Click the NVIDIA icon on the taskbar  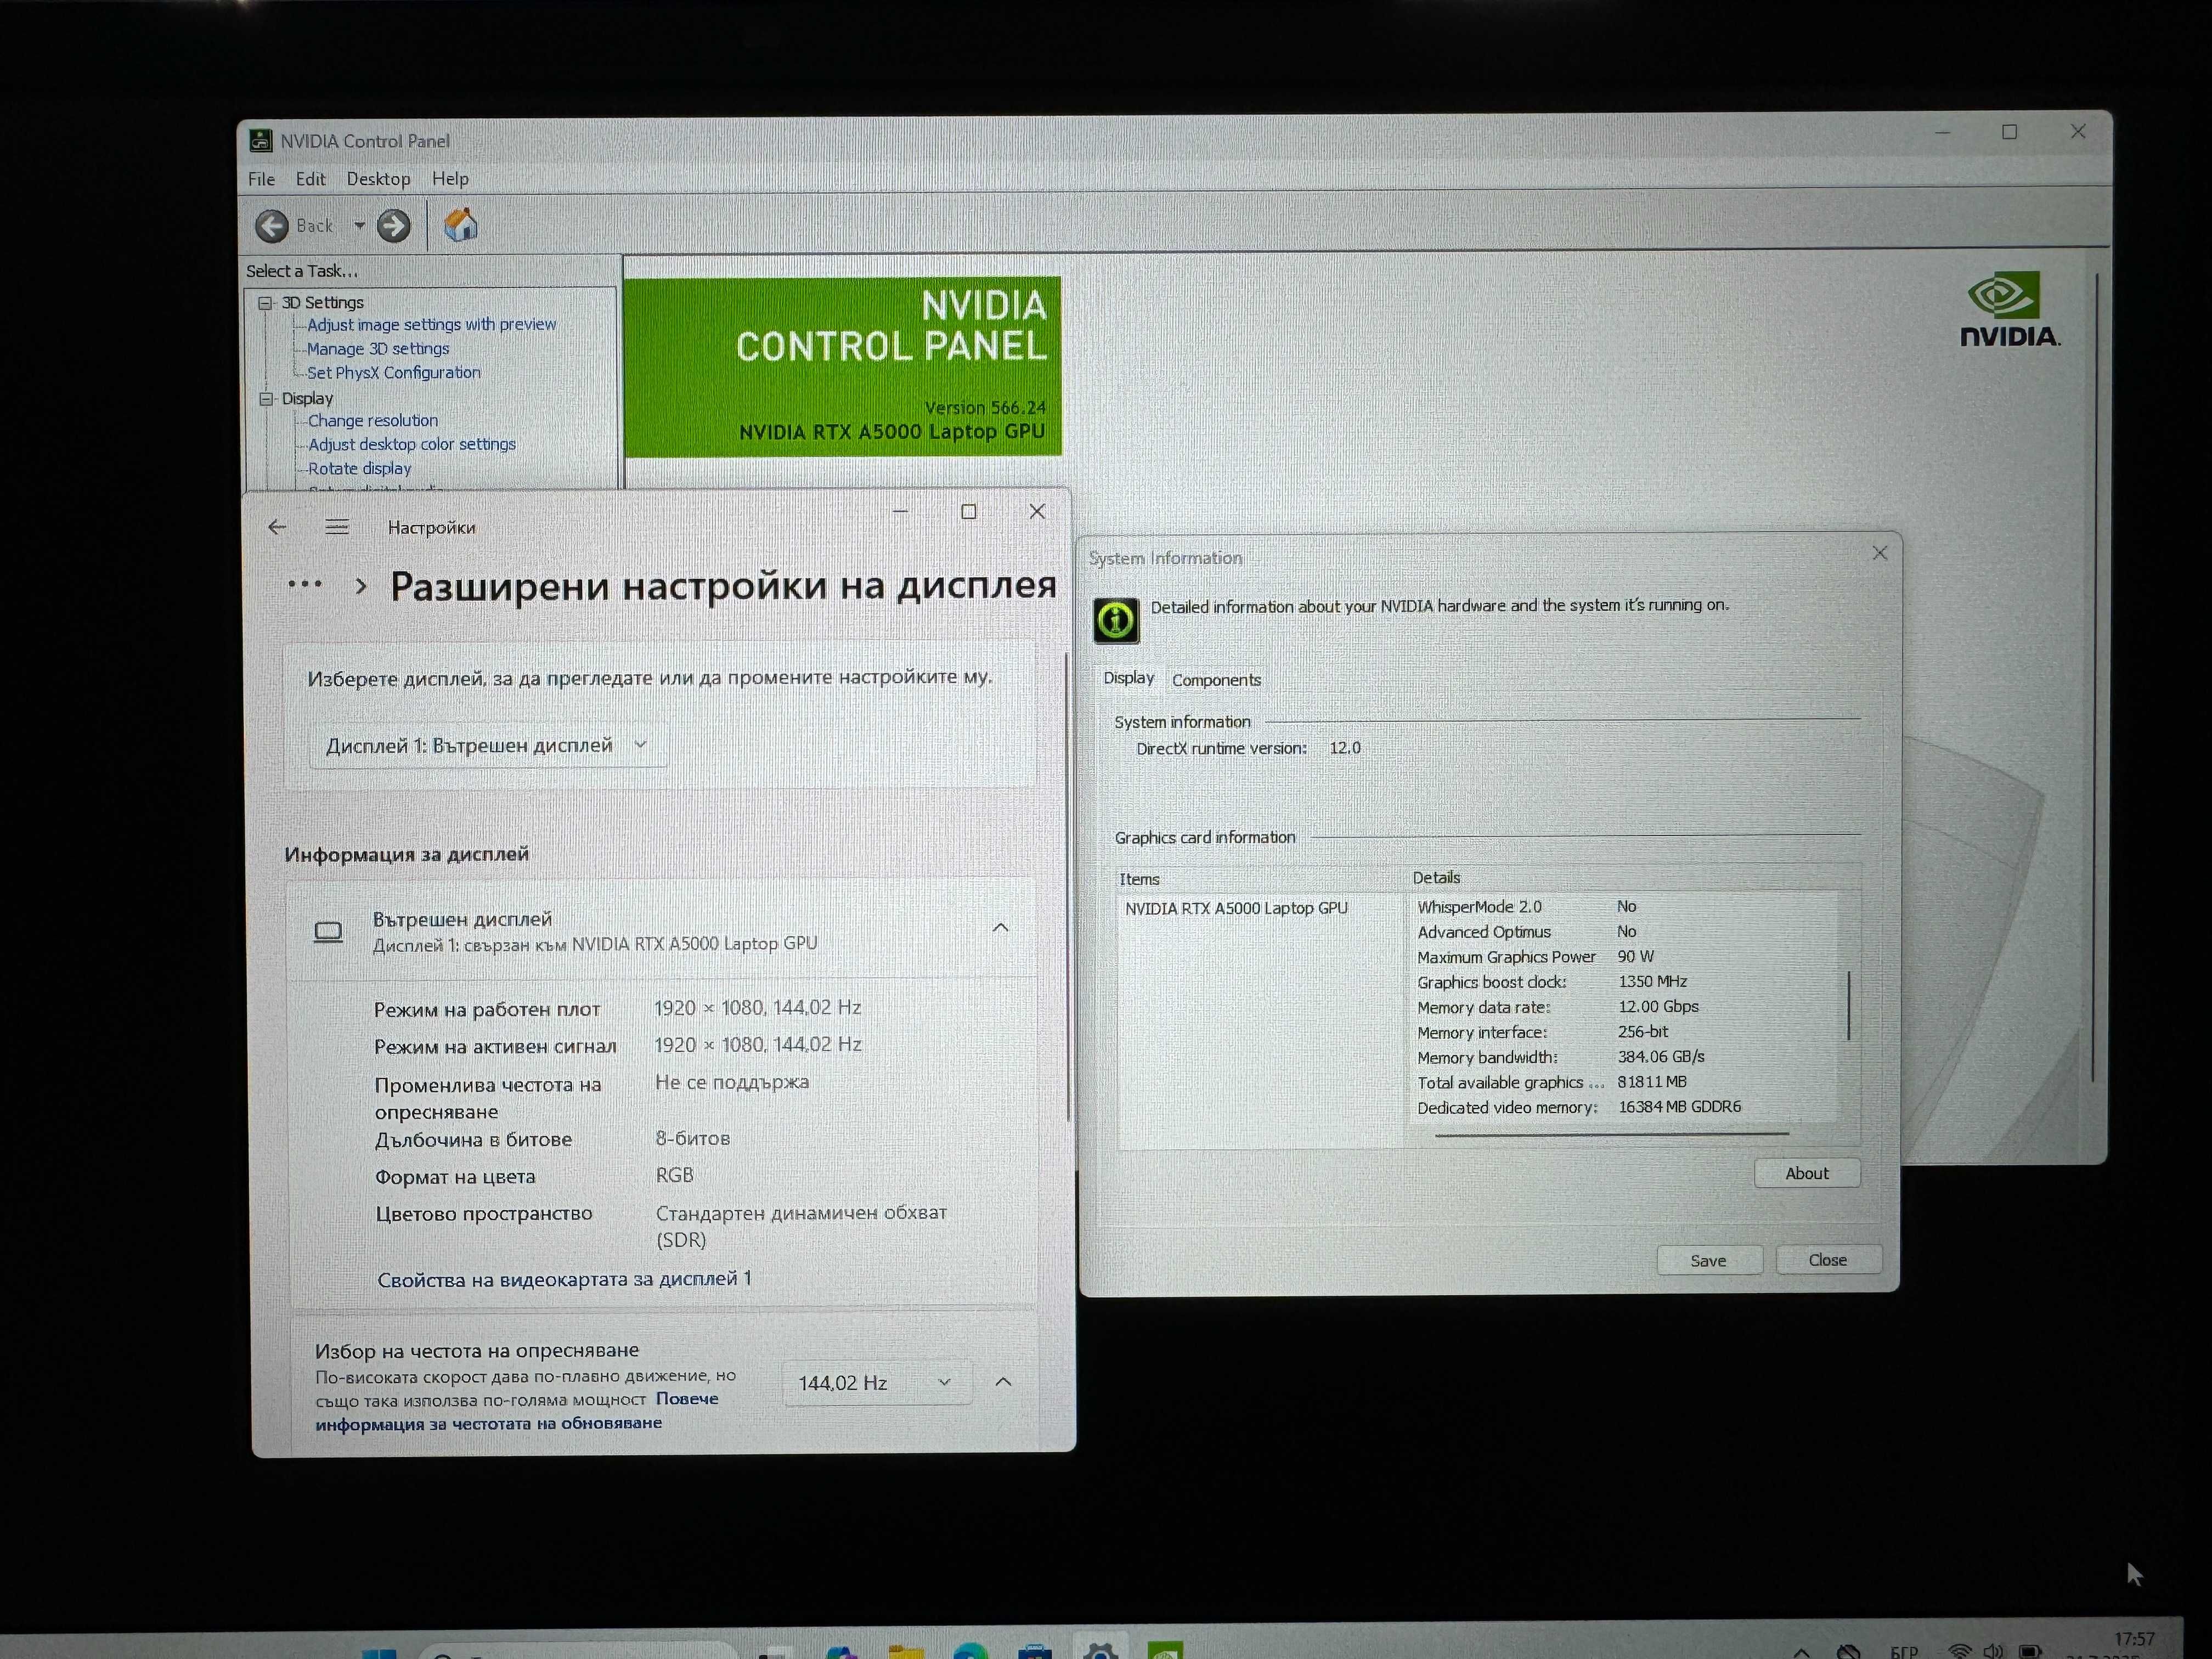pyautogui.click(x=1165, y=1651)
